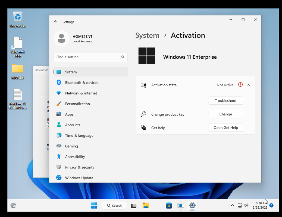Open Privacy & security settings
282x217 pixels.
pyautogui.click(x=90, y=167)
